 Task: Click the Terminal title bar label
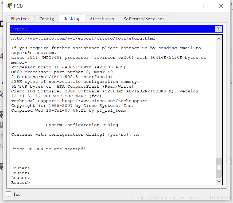pyautogui.click(x=20, y=29)
